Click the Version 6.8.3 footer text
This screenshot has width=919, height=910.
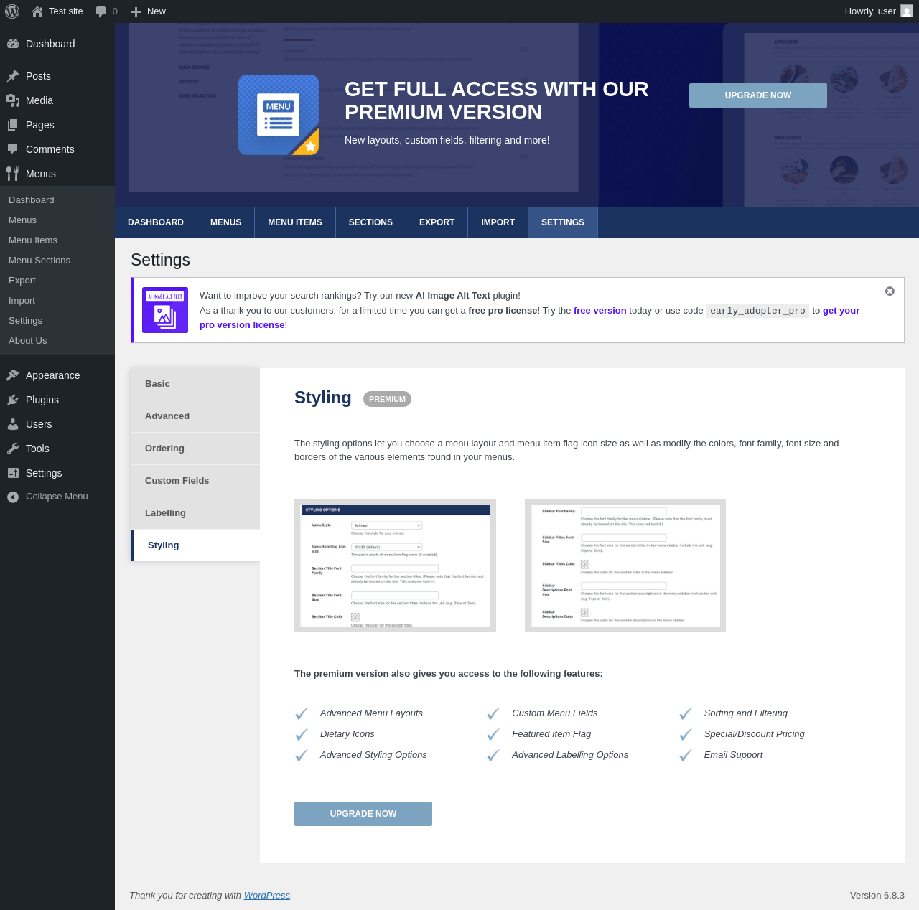(x=877, y=896)
